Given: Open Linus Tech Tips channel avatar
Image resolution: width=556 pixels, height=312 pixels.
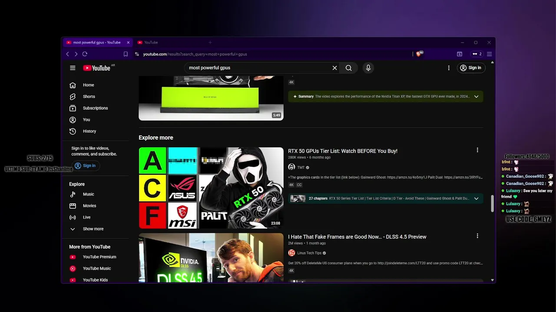Looking at the screenshot, I should click(291, 253).
